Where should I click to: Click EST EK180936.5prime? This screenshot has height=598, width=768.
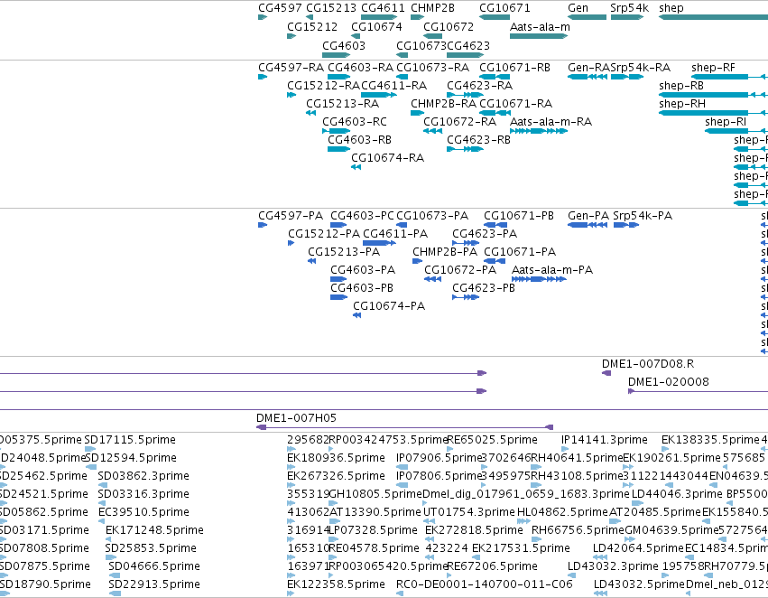click(x=336, y=458)
